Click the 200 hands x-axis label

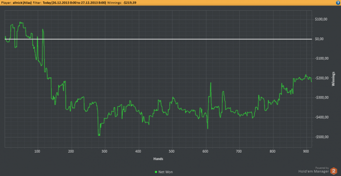coord(71,151)
